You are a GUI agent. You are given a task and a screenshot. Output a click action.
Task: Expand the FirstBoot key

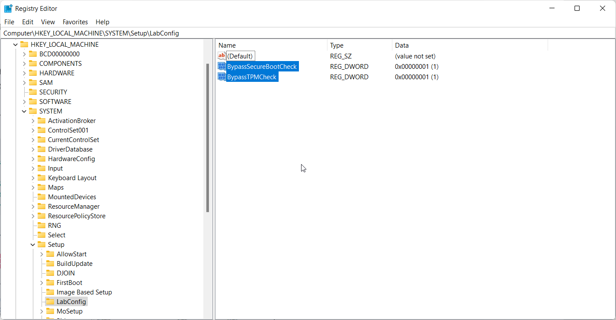[x=42, y=283]
